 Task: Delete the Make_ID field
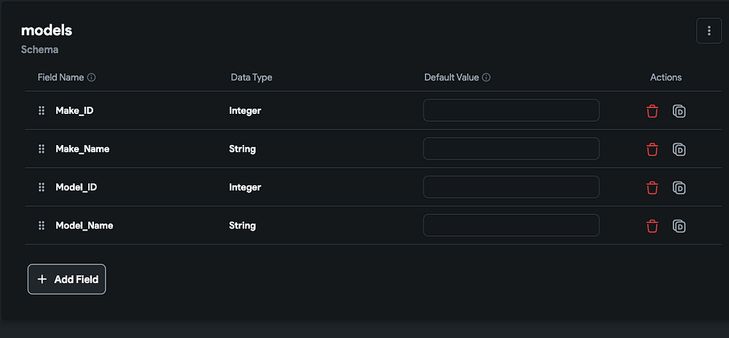click(x=651, y=111)
